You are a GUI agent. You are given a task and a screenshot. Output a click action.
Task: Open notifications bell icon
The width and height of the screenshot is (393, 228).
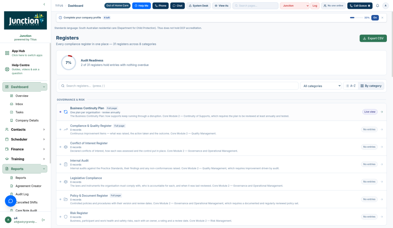coord(378,5)
